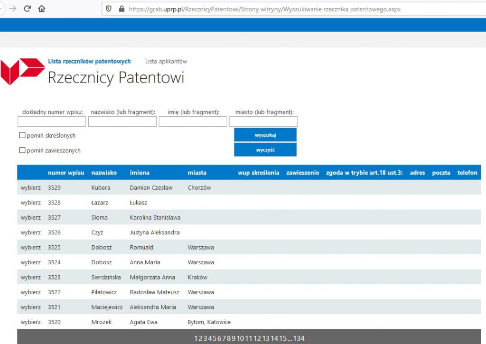Focus the miasto search field
The height and width of the screenshot is (344, 486).
tap(263, 121)
